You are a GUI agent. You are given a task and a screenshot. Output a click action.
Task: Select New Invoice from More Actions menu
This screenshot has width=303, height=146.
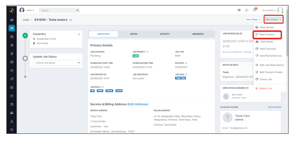pos(267,35)
